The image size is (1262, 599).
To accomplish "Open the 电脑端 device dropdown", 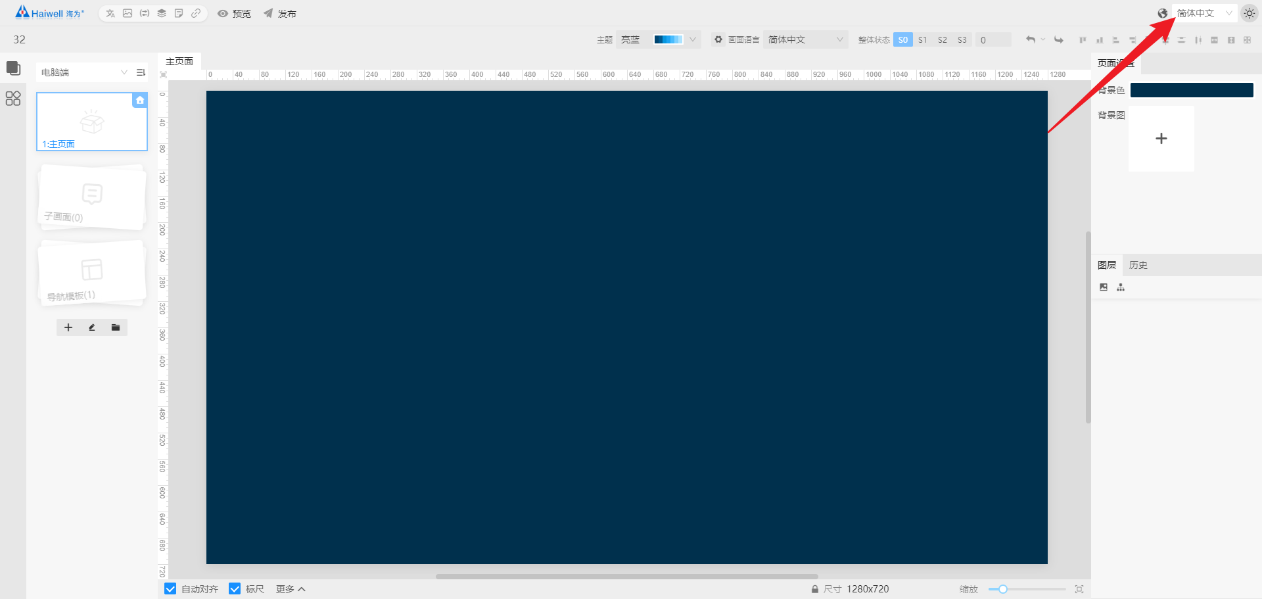I will tap(83, 72).
